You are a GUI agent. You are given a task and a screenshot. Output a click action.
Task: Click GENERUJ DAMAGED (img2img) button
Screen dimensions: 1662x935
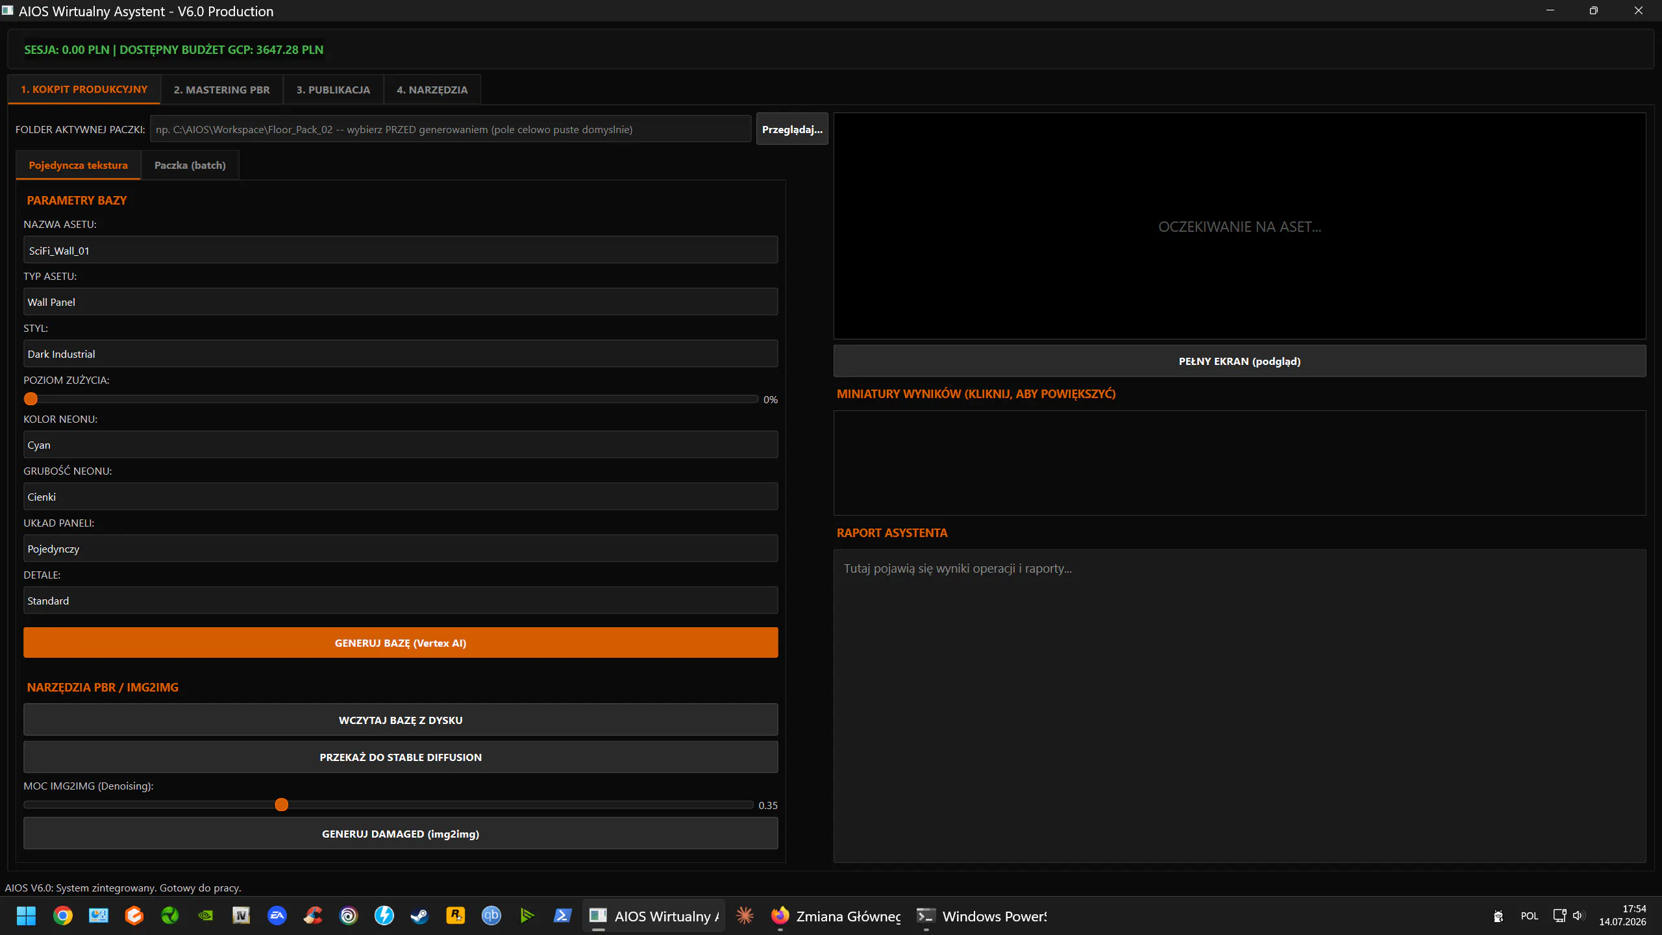pos(401,834)
